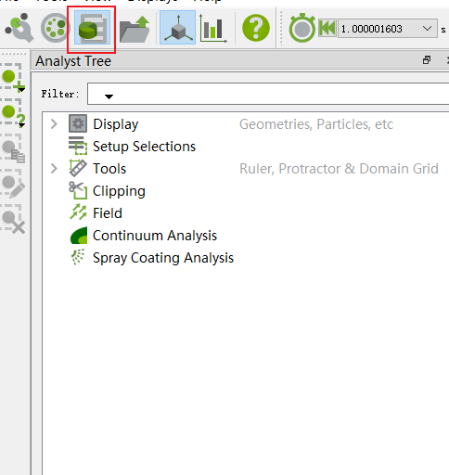449x475 pixels.
Task: Open help via the green question mark
Action: click(x=256, y=28)
